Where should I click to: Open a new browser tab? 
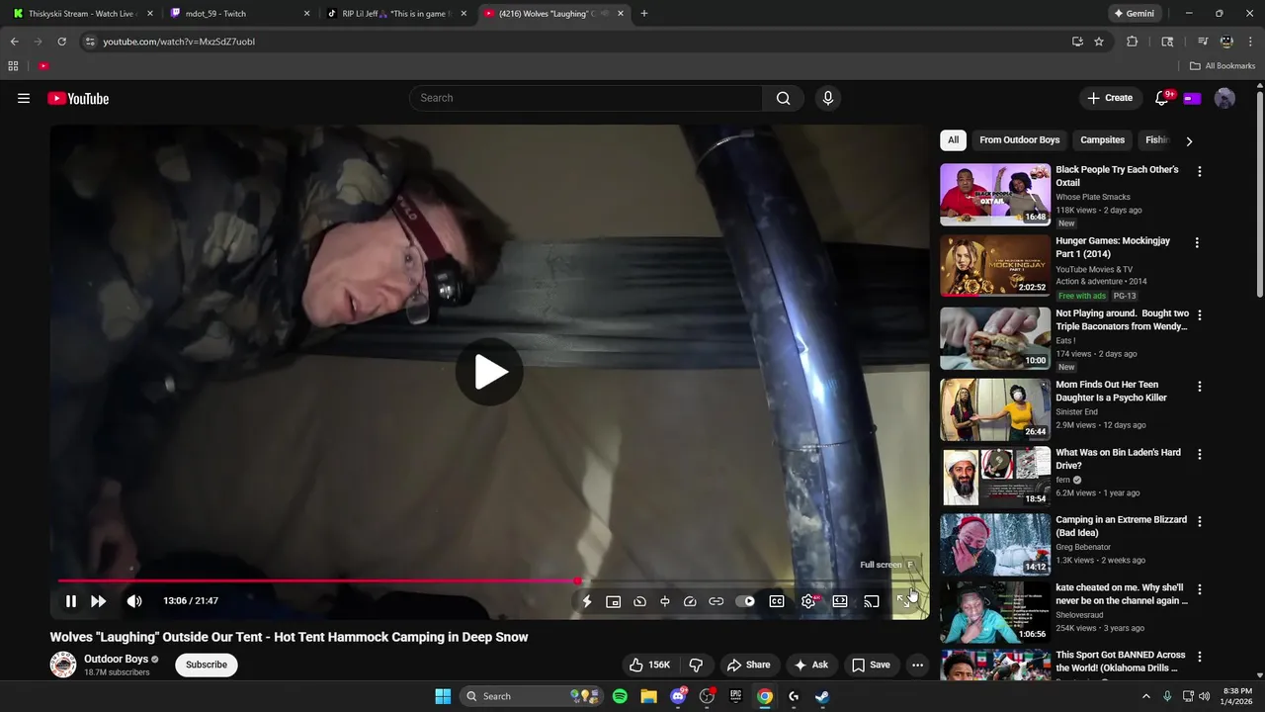(x=644, y=14)
